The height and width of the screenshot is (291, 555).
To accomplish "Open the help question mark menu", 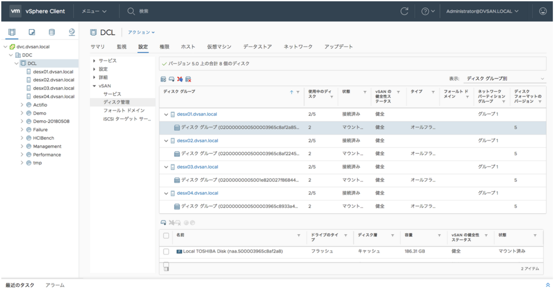I will point(428,11).
